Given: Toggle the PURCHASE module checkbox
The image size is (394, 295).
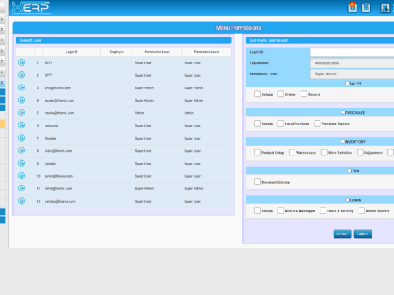Looking at the screenshot, I should (x=343, y=112).
